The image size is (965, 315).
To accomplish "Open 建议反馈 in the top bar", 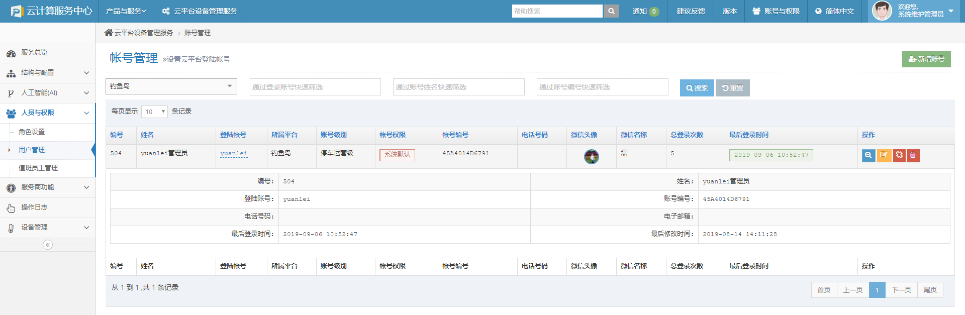I will pyautogui.click(x=691, y=11).
